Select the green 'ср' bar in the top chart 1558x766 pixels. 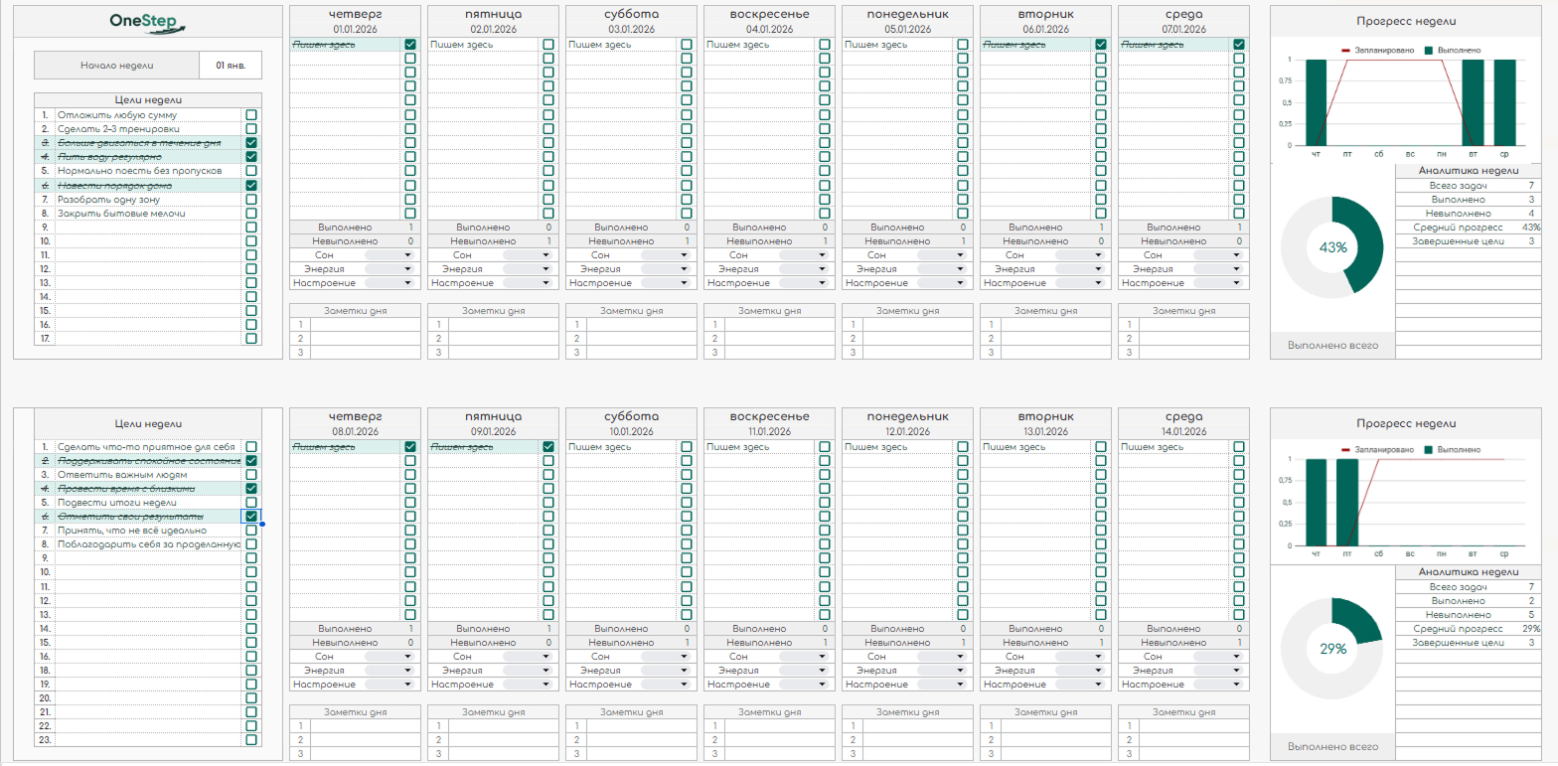click(1504, 102)
